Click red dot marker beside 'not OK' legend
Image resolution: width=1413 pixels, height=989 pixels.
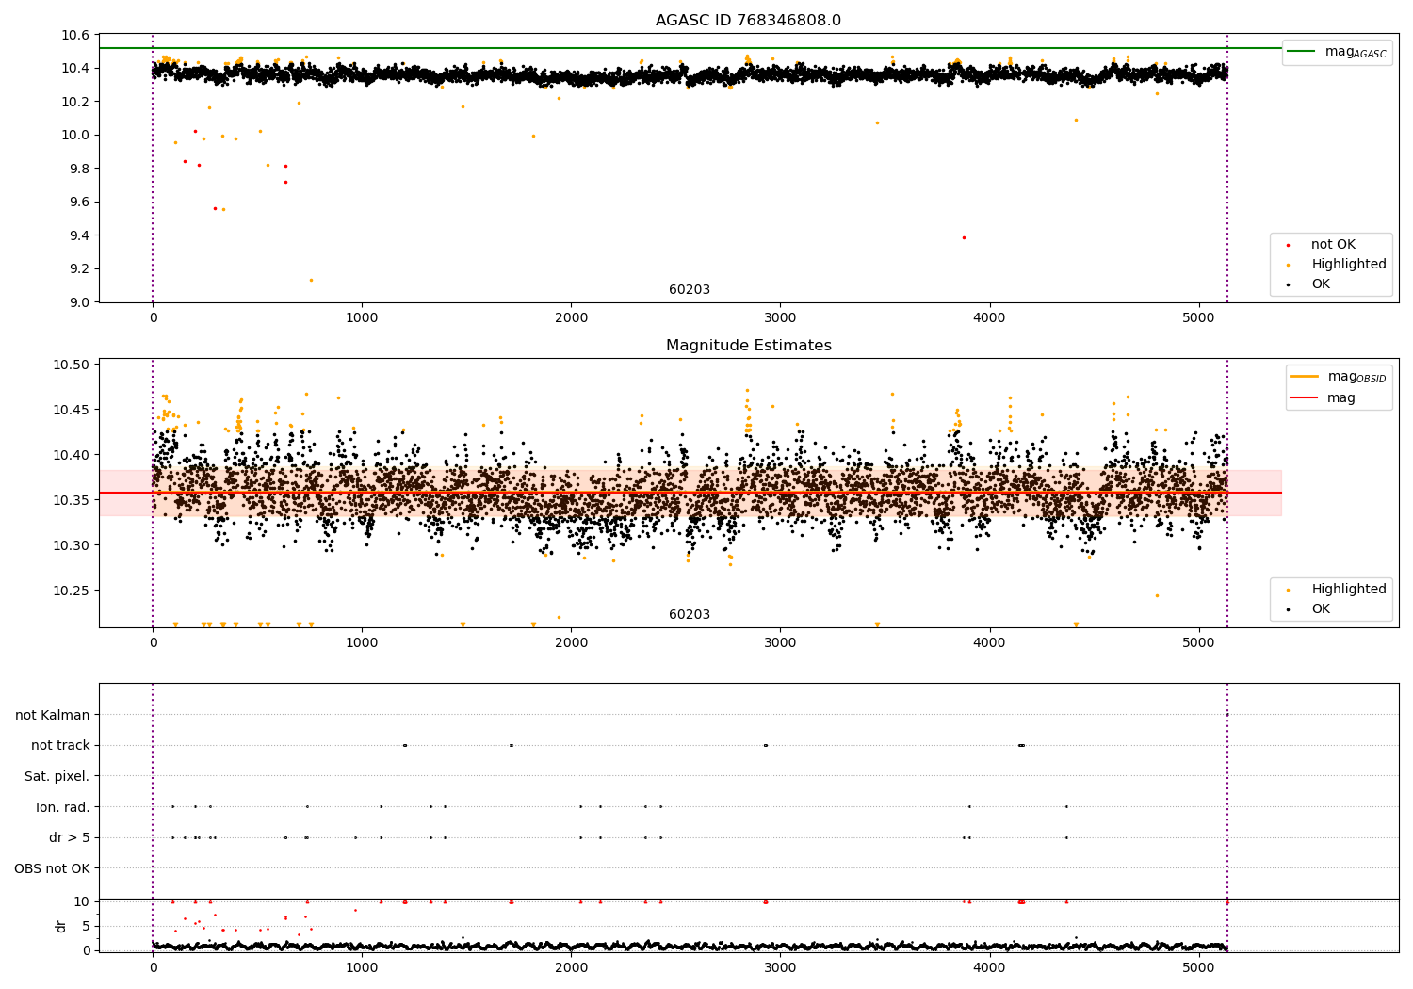[1288, 246]
